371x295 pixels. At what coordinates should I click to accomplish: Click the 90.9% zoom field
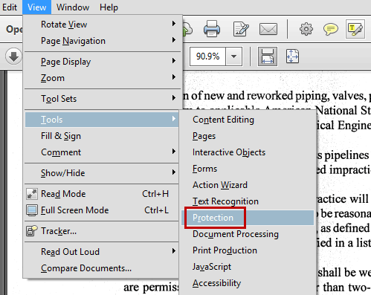[x=207, y=56]
